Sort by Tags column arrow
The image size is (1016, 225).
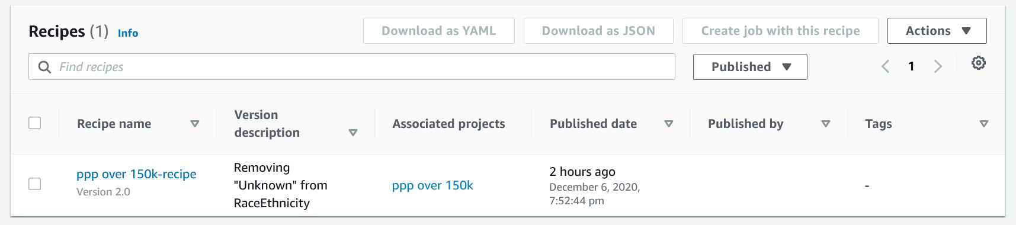click(984, 124)
